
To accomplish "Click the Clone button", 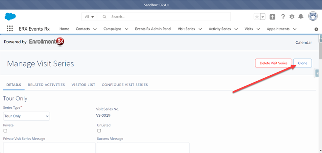I will pos(302,63).
